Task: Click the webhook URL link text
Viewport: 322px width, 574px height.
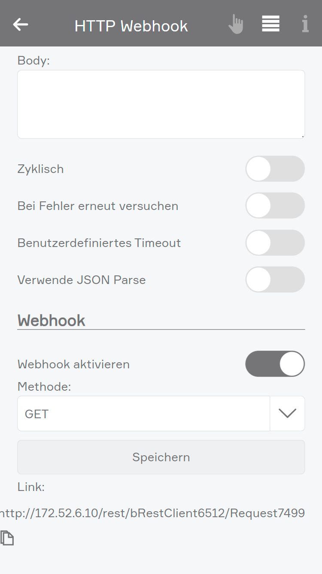Action: pyautogui.click(x=153, y=513)
